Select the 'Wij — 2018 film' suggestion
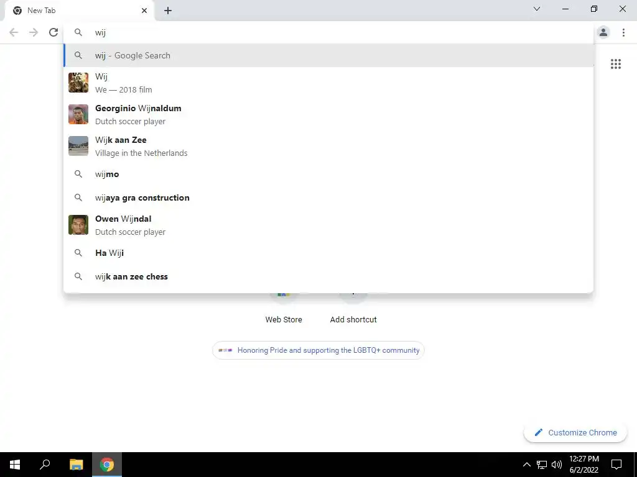The image size is (637, 477). [328, 83]
